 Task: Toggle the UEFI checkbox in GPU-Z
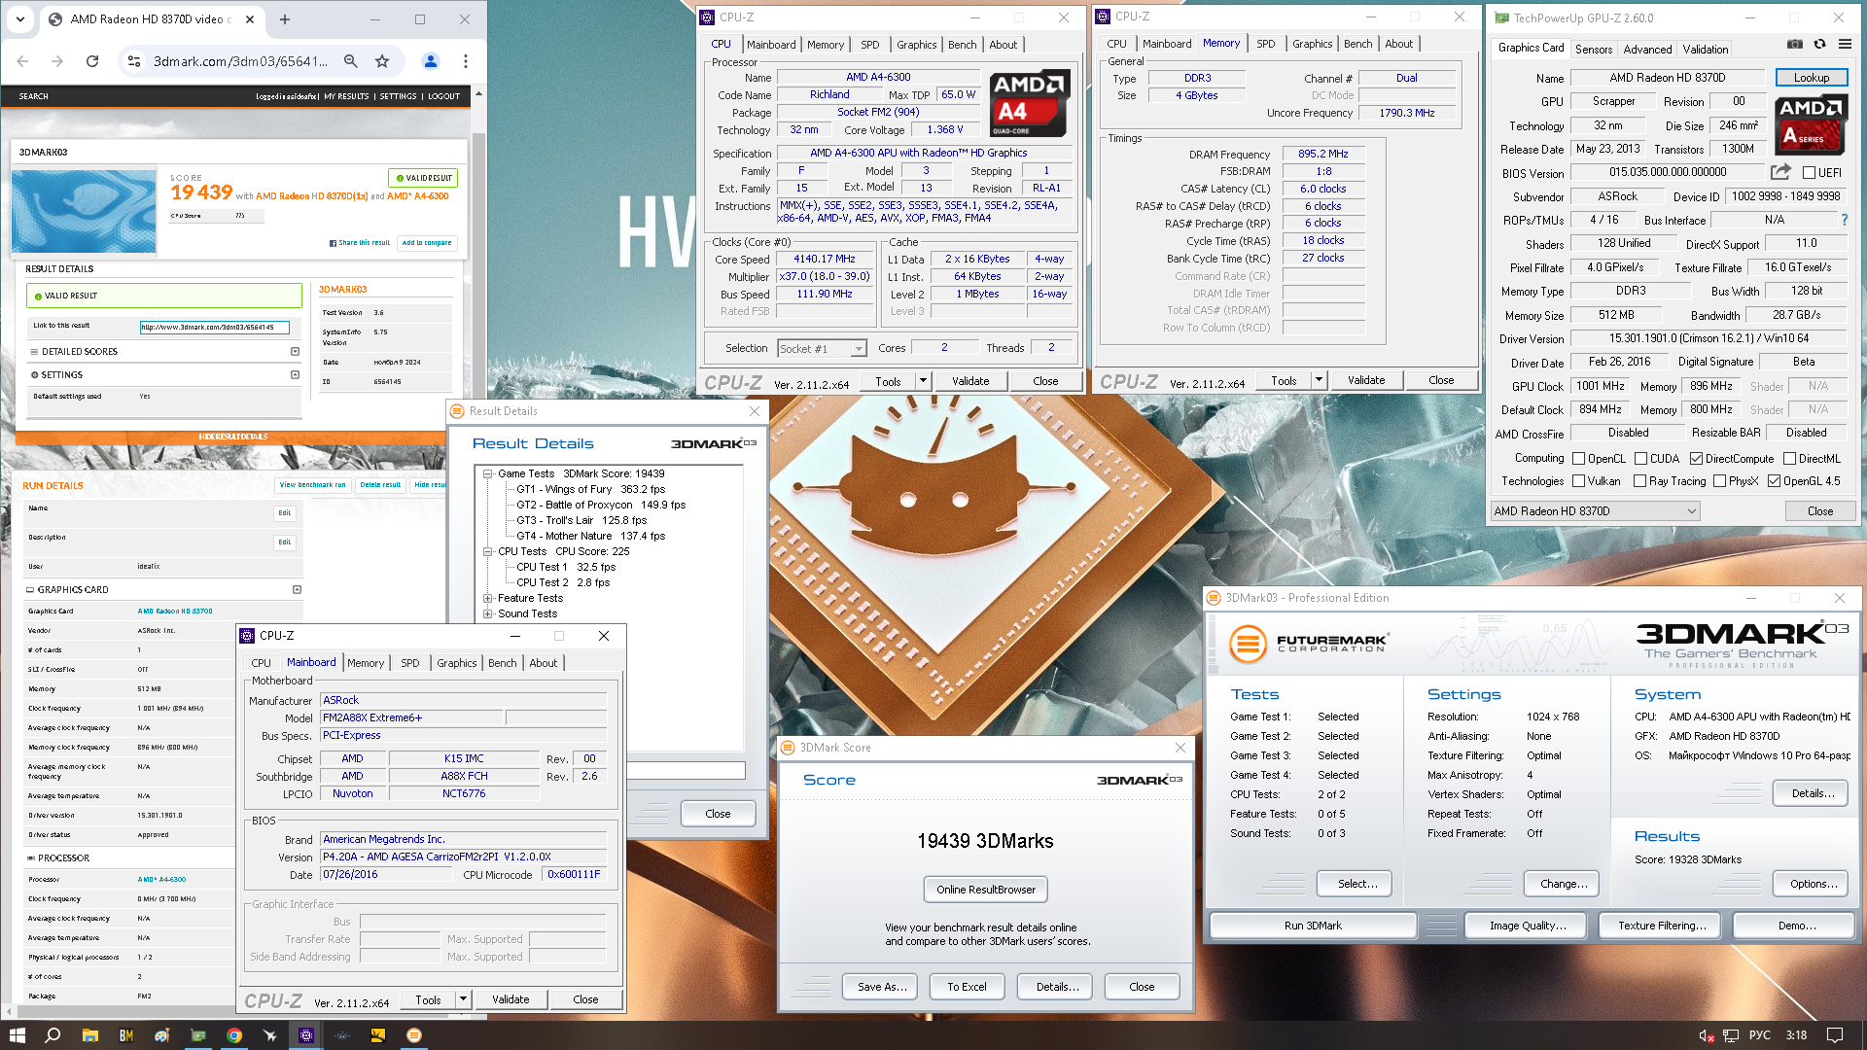(1809, 173)
